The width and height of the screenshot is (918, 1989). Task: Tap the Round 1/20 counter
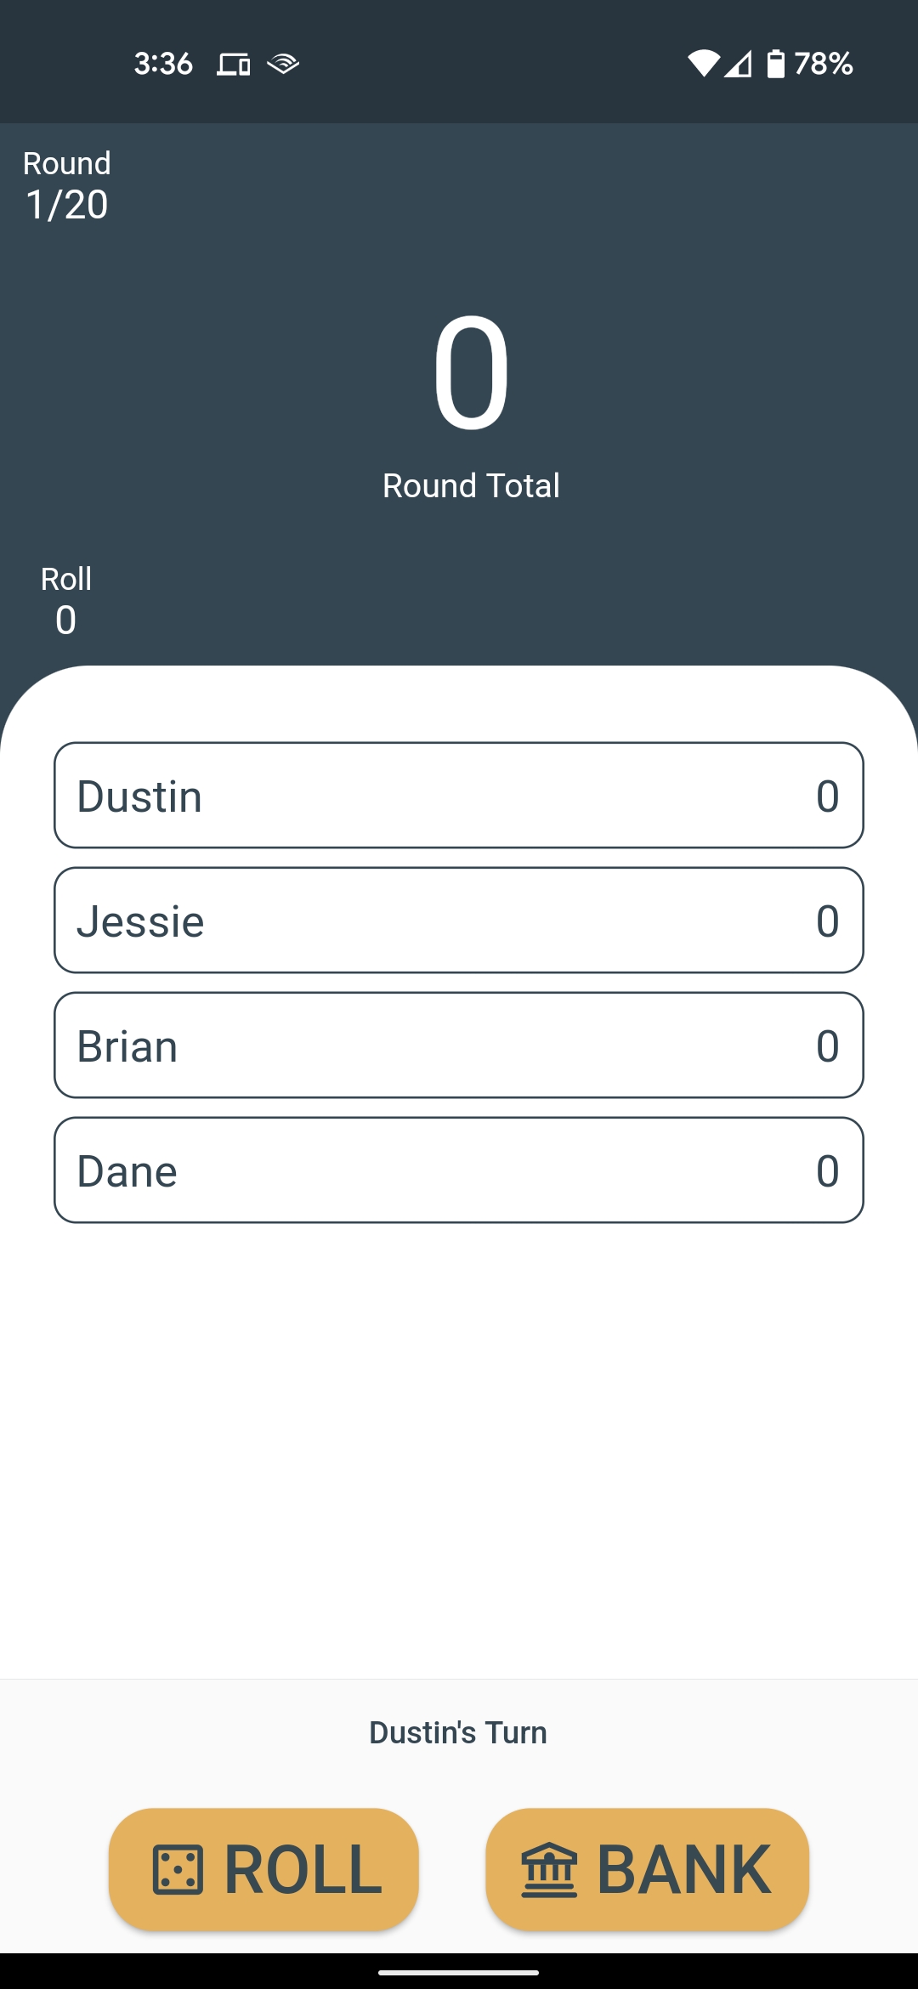(x=67, y=185)
